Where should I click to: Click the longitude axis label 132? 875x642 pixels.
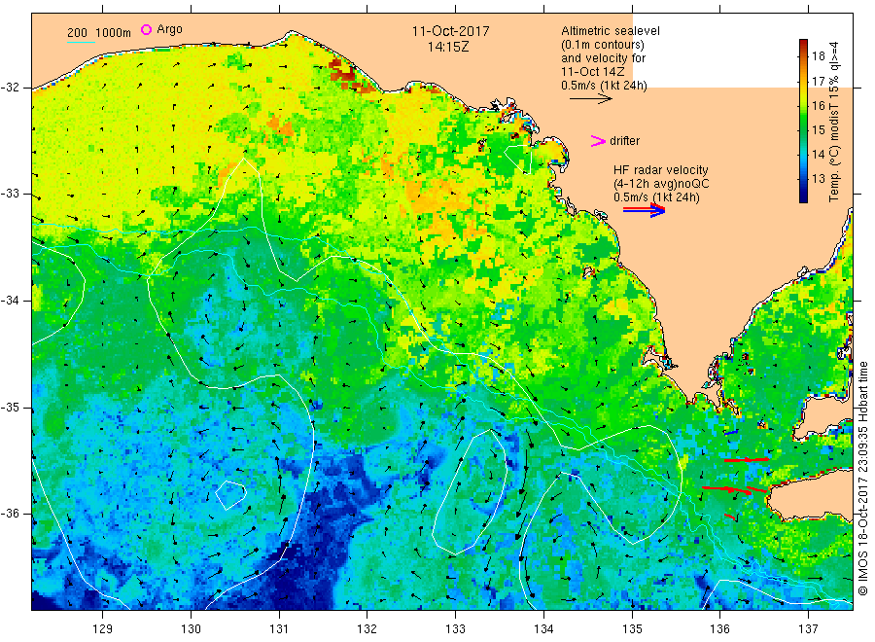tap(367, 629)
